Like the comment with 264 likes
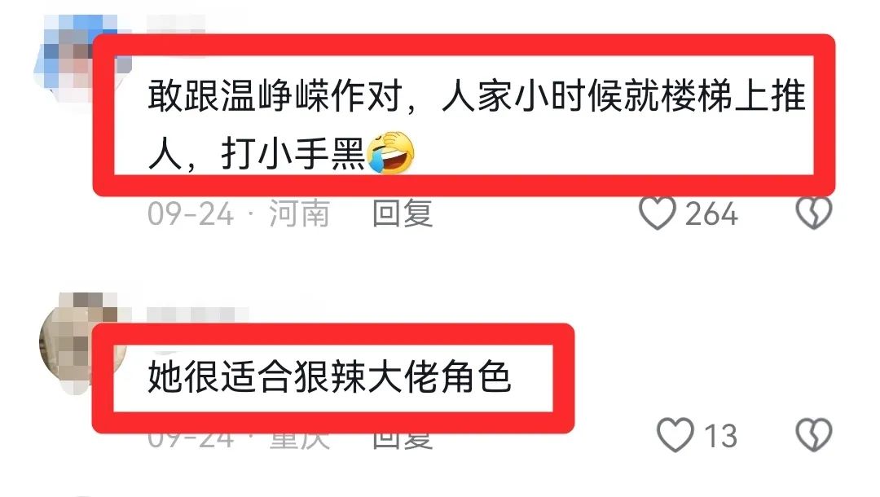The image size is (880, 497). click(x=657, y=213)
